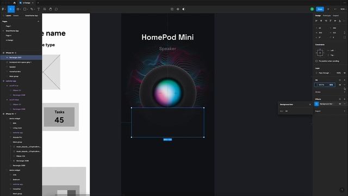Viewport: 348px width, 196px height.
Task: Toggle independent corners option
Action: point(344,38)
